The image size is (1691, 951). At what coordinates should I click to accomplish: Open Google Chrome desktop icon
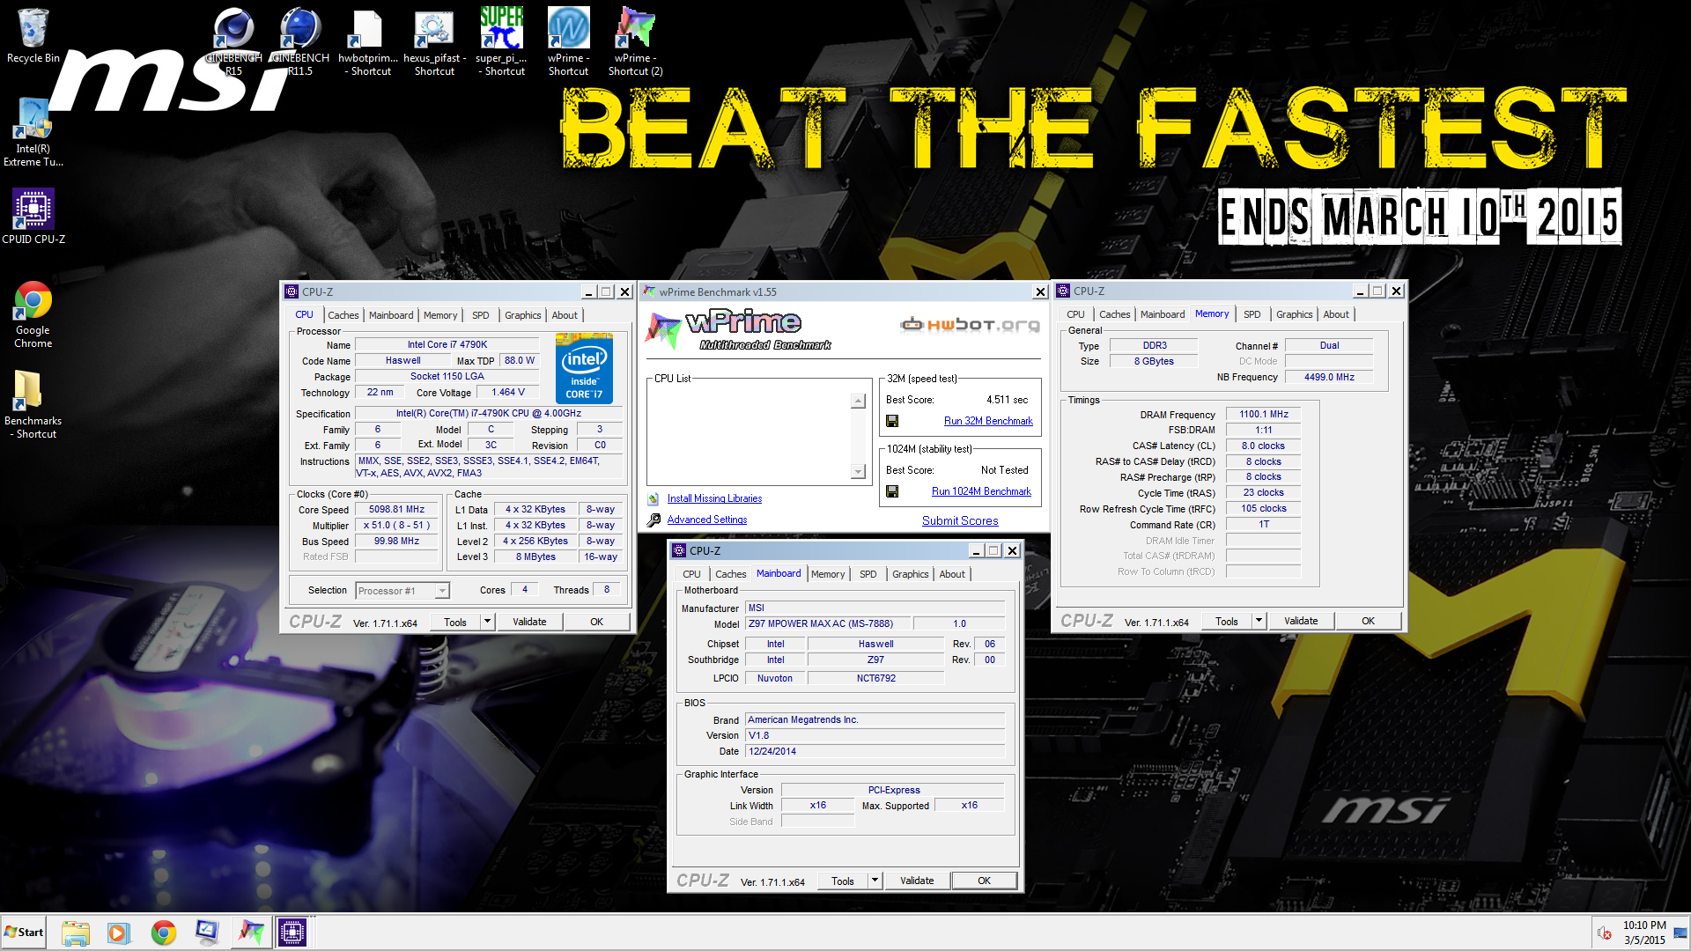click(33, 314)
